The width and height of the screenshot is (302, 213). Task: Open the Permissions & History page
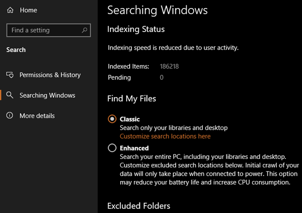[x=50, y=75]
